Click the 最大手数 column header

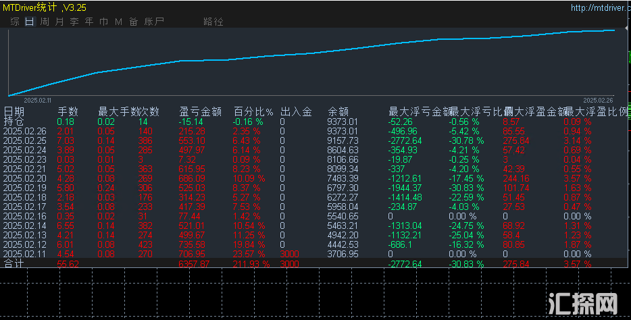[118, 112]
